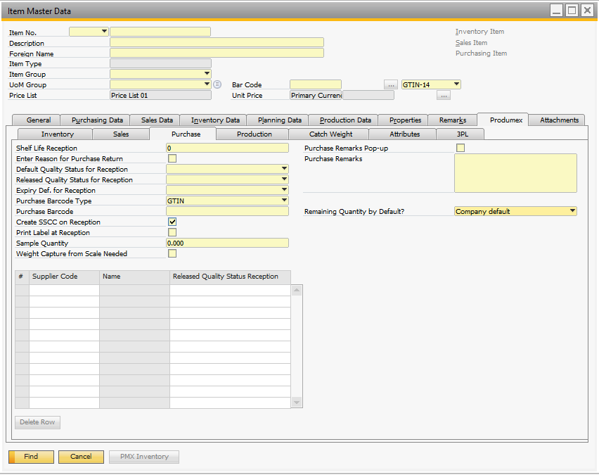Click the UoM Group details icon

[217, 84]
